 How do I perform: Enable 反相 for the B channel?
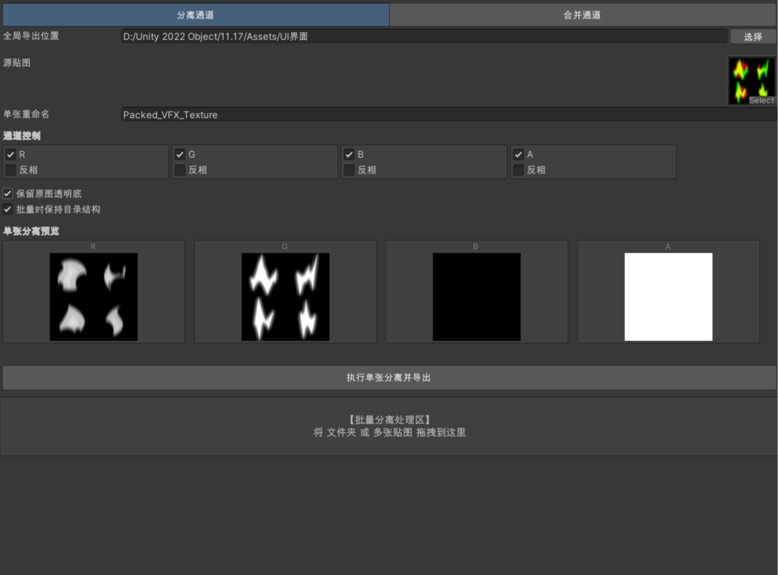click(x=349, y=170)
